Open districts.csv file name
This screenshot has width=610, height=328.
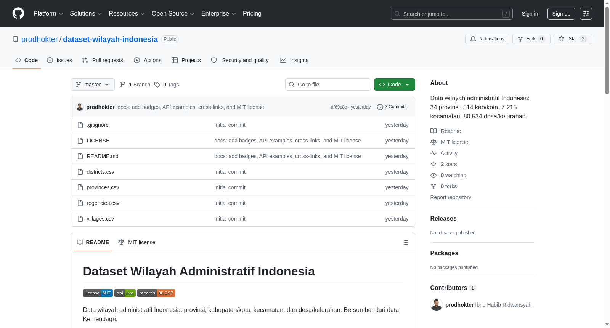(x=101, y=172)
